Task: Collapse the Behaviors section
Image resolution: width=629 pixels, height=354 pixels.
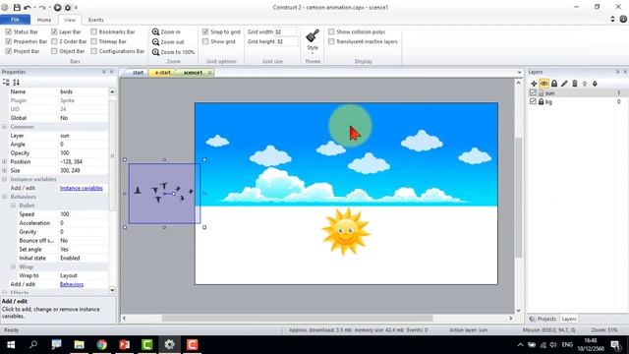Action: pos(4,197)
